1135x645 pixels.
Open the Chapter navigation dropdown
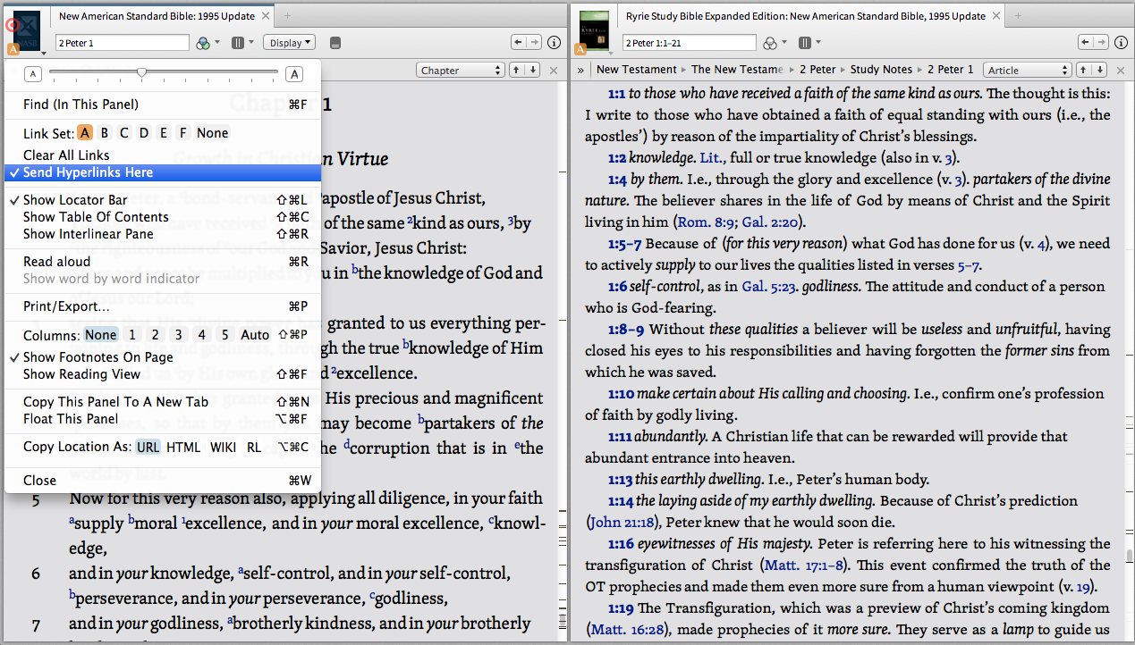pyautogui.click(x=461, y=70)
